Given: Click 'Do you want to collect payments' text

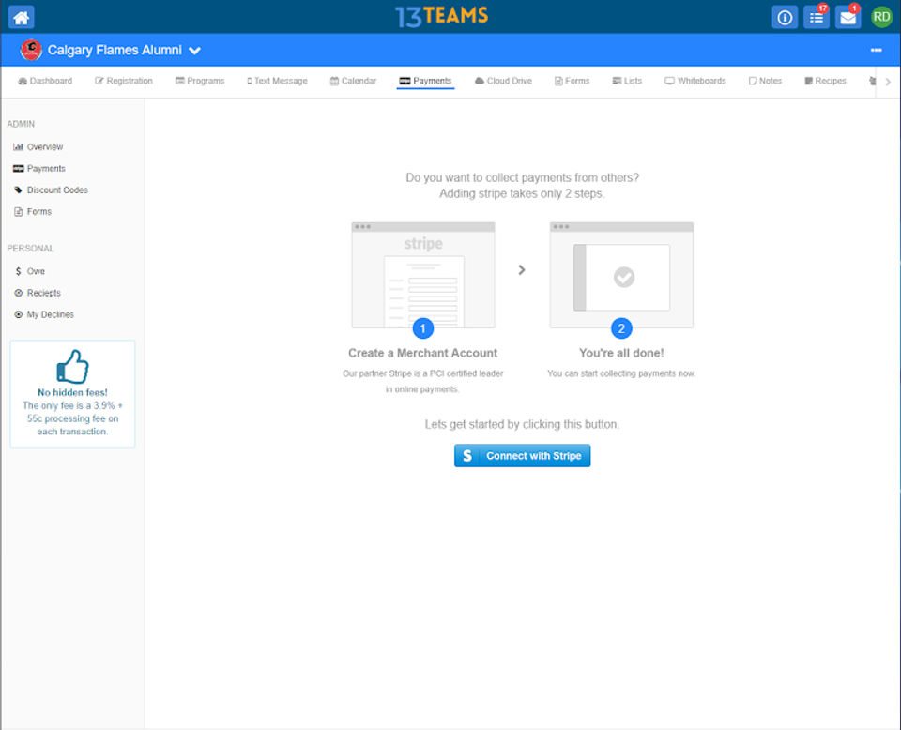Looking at the screenshot, I should click(x=523, y=178).
